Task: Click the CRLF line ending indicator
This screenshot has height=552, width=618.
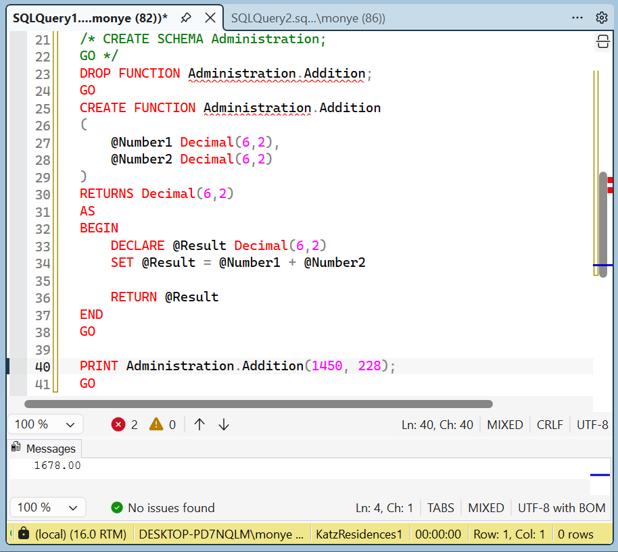Action: pyautogui.click(x=550, y=425)
